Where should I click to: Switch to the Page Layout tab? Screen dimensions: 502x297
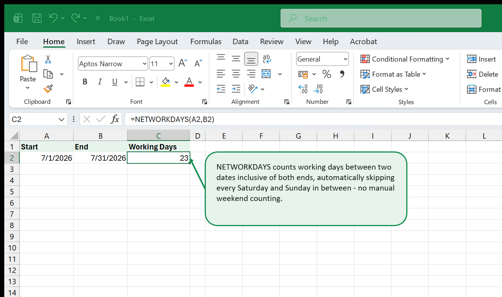tap(157, 41)
